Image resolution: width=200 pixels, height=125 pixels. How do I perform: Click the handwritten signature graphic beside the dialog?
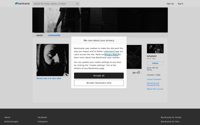pyautogui.click(x=136, y=73)
